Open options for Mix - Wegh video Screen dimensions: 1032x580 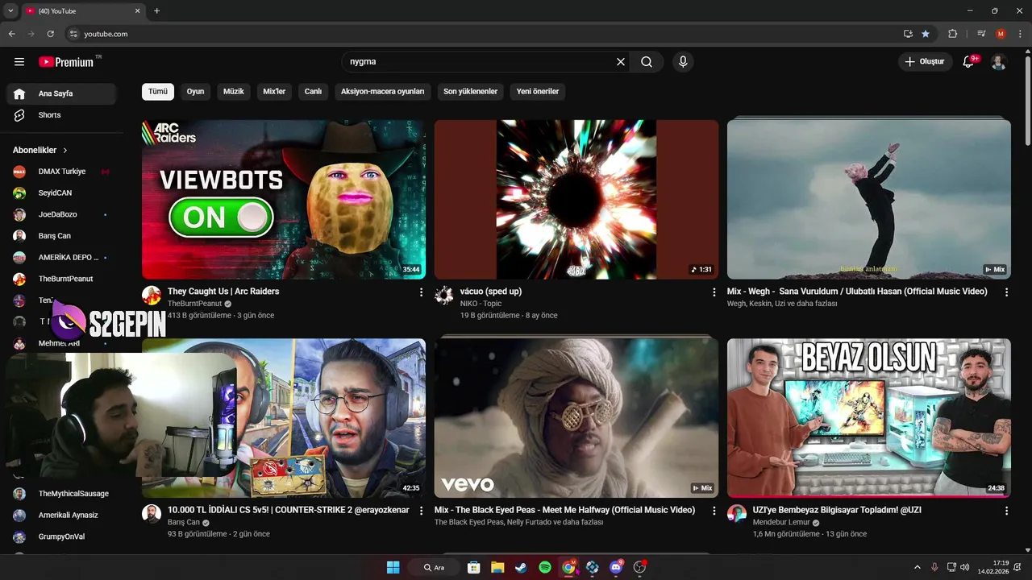[1006, 292]
